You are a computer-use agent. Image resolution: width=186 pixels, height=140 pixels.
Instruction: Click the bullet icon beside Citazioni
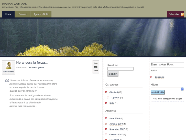click(106, 92)
